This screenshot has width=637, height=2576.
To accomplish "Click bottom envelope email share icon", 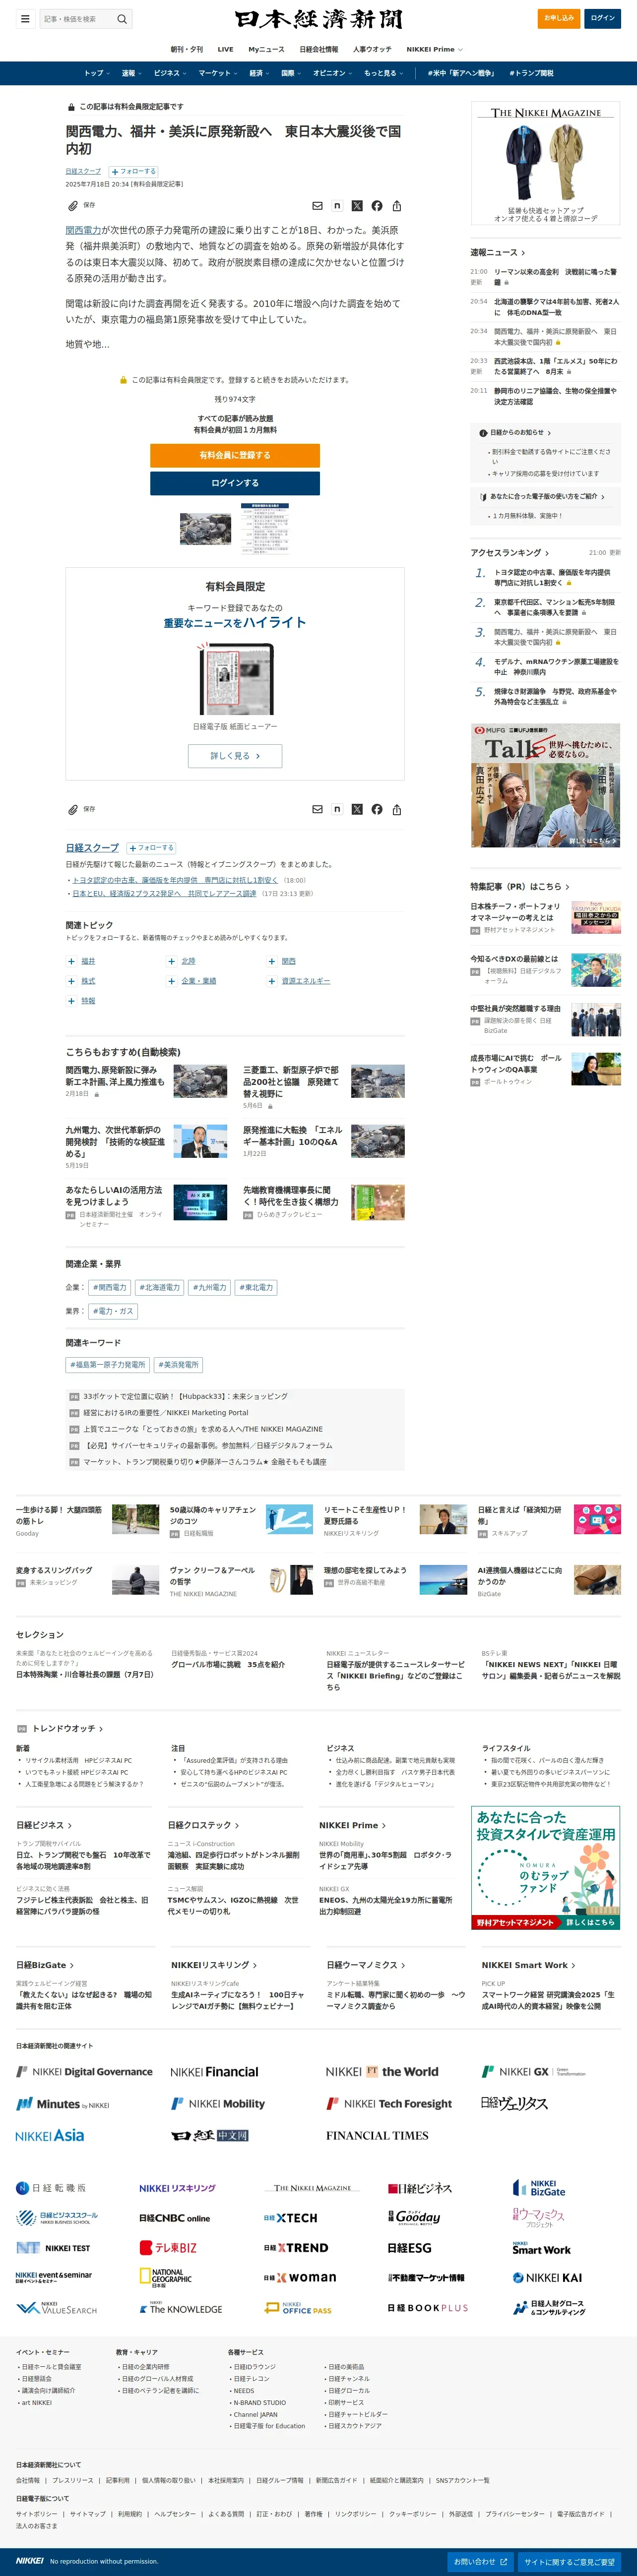I will tap(317, 809).
